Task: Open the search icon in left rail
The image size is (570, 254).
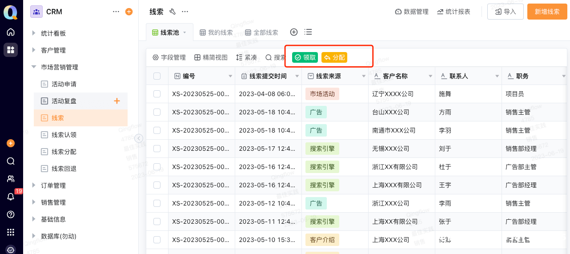Action: [x=11, y=161]
